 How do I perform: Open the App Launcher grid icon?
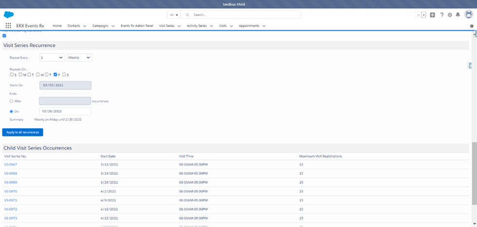point(8,26)
